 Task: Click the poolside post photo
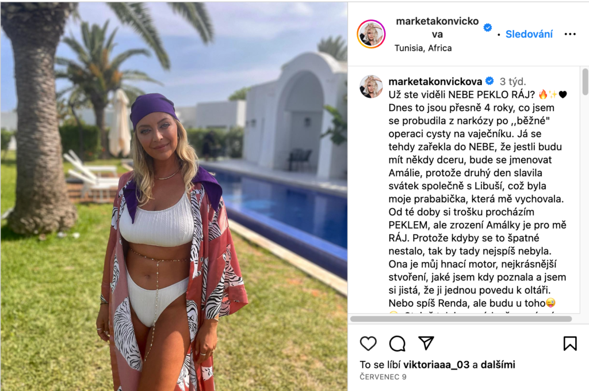coord(174,196)
